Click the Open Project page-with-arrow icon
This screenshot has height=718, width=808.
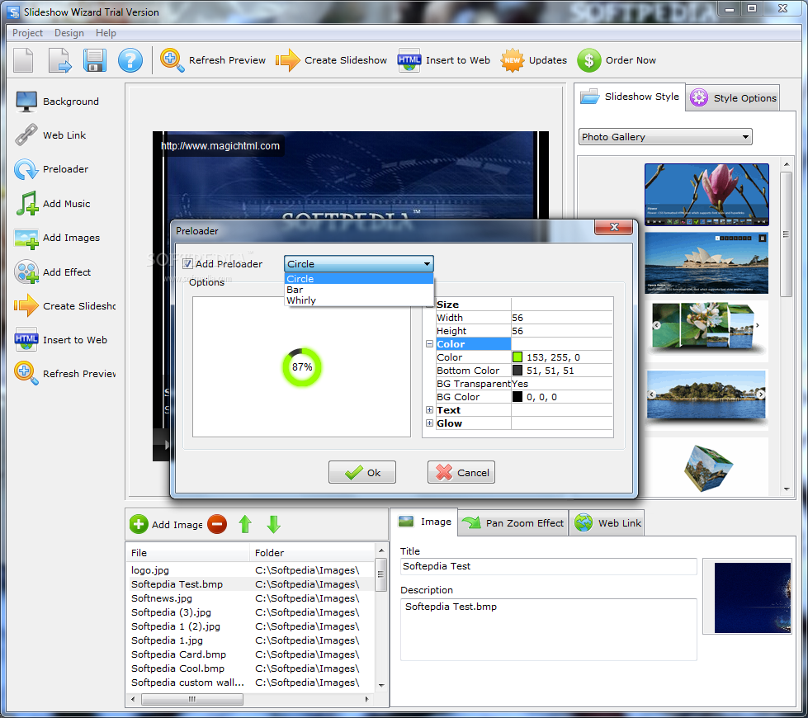(x=59, y=60)
